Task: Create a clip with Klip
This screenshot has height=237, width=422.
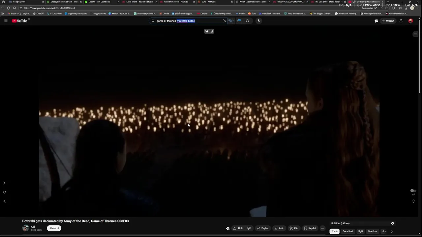Action: point(294,228)
